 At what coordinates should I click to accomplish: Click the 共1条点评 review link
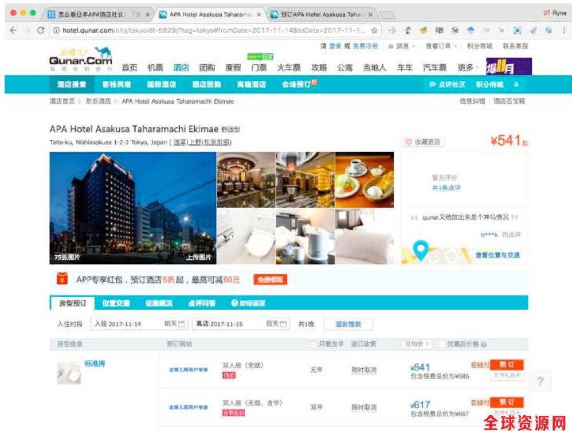pos(446,188)
